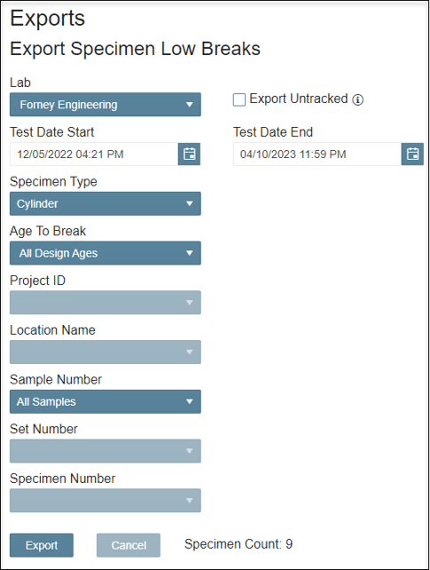Image resolution: width=430 pixels, height=570 pixels.
Task: Click the Age To Break dropdown arrow
Action: (189, 253)
